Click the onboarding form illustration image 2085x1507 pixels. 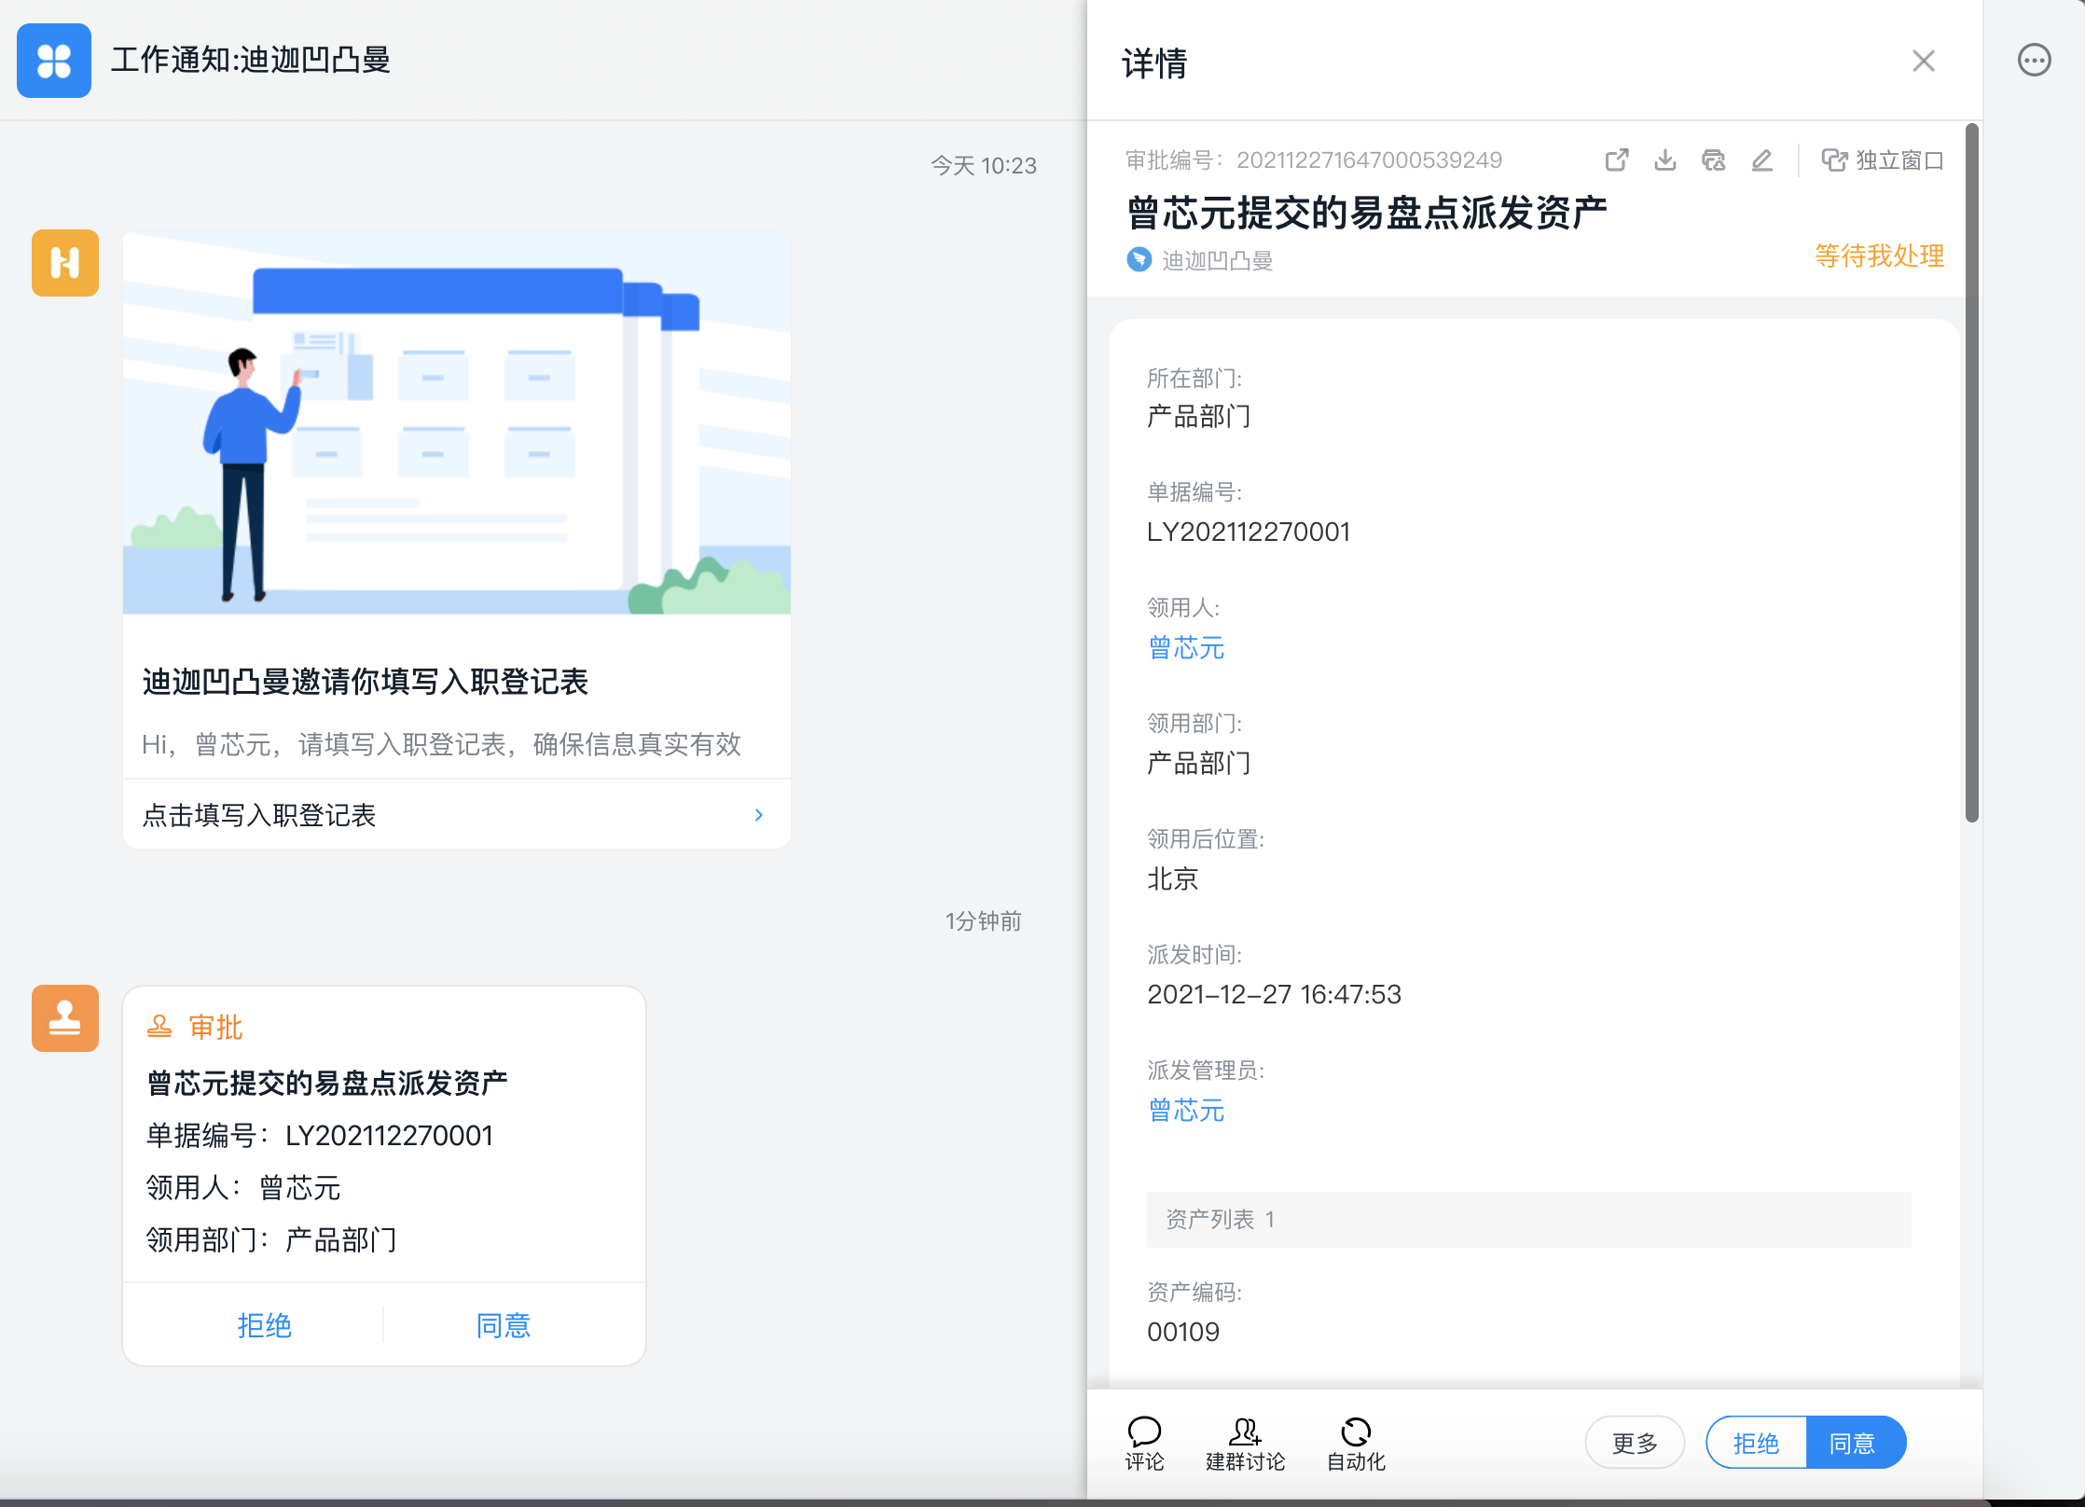457,422
